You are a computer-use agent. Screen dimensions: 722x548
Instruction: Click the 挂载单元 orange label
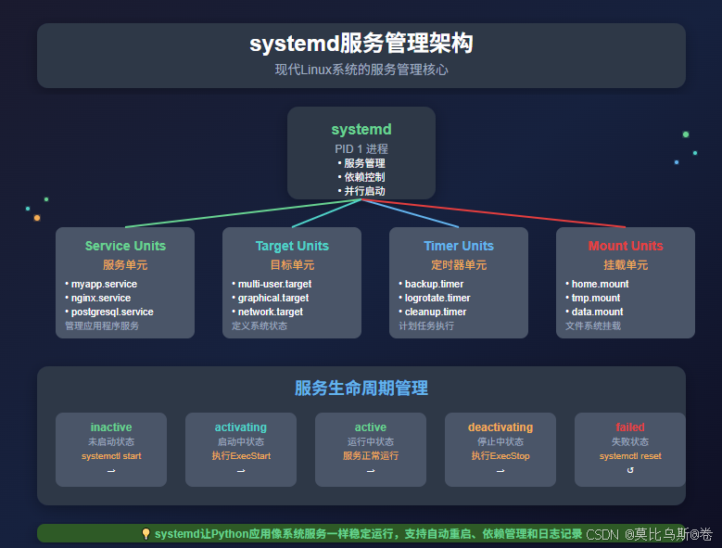point(626,265)
